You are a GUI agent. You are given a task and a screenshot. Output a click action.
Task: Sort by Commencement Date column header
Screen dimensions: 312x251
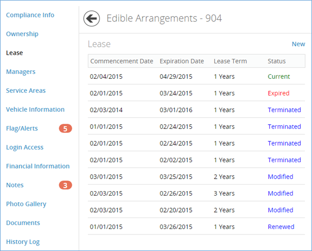(x=122, y=61)
